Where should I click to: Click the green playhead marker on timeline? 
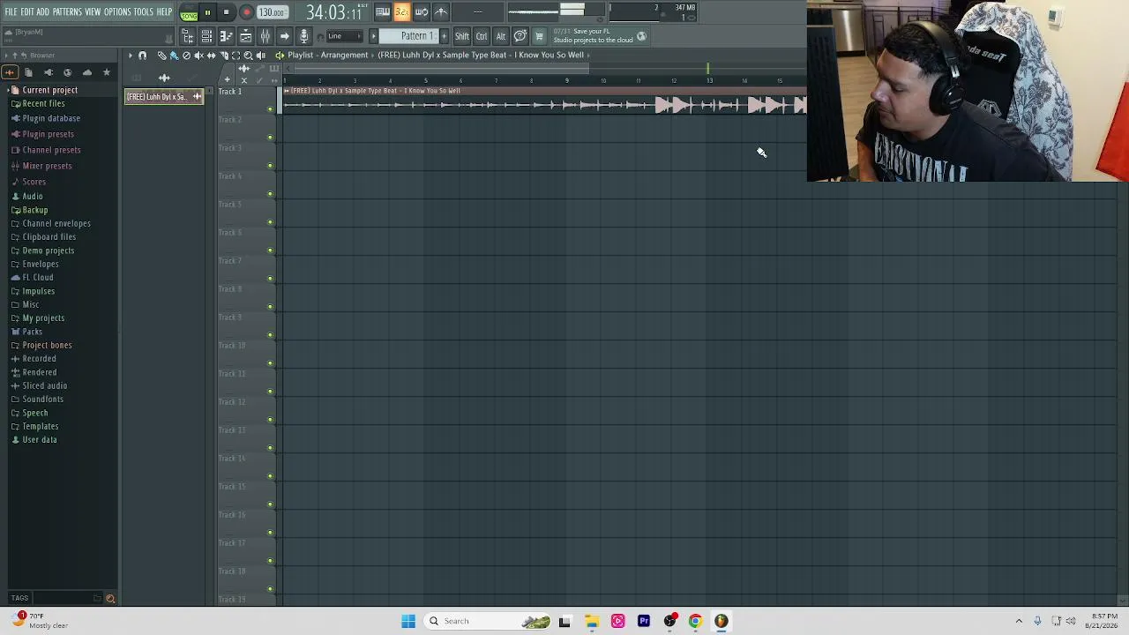(x=707, y=69)
